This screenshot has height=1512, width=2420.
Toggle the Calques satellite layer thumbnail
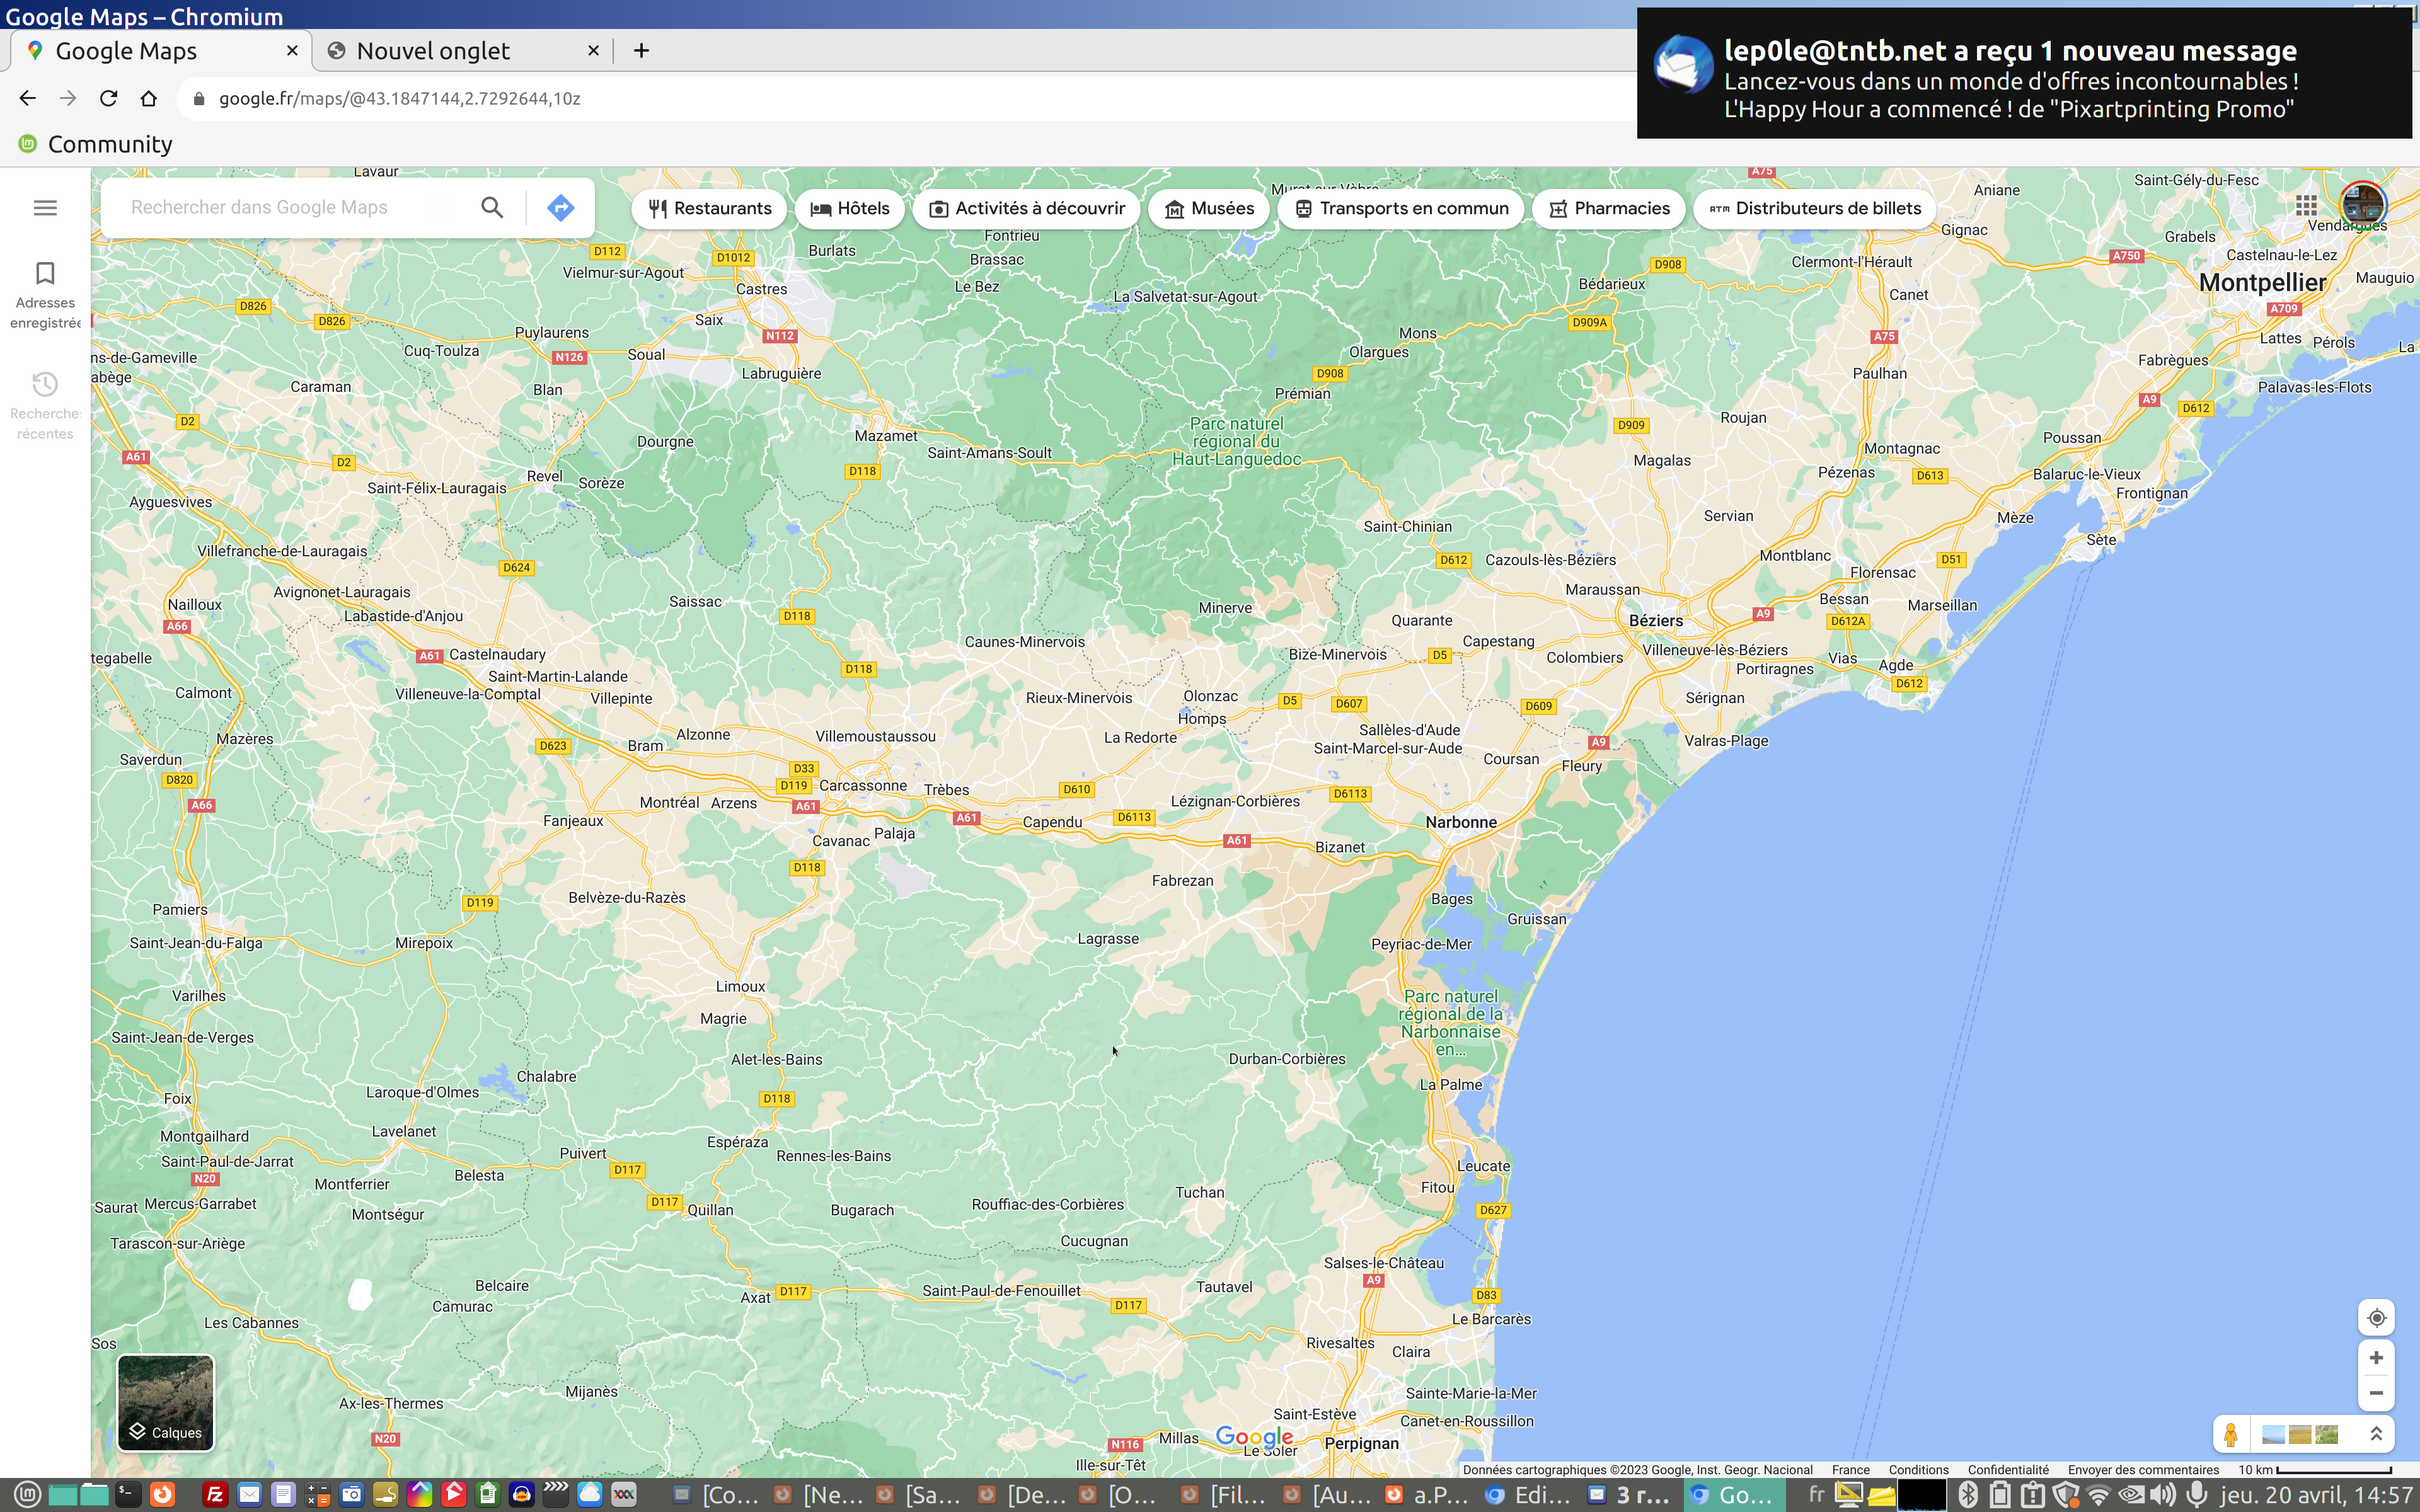tap(165, 1402)
